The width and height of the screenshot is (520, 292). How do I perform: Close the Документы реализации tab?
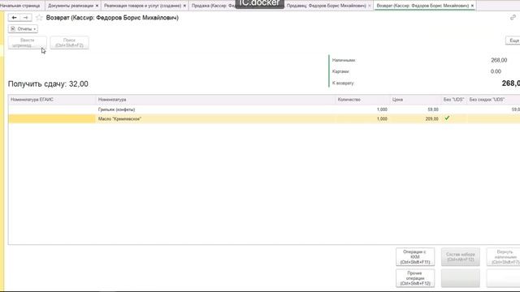(x=97, y=6)
